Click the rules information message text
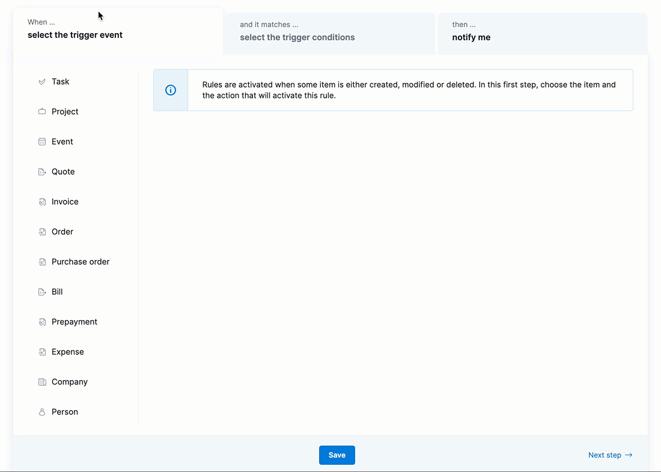This screenshot has width=661, height=472. [x=409, y=90]
